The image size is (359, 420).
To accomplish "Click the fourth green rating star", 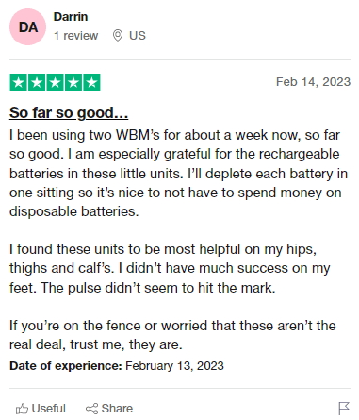I will [73, 82].
